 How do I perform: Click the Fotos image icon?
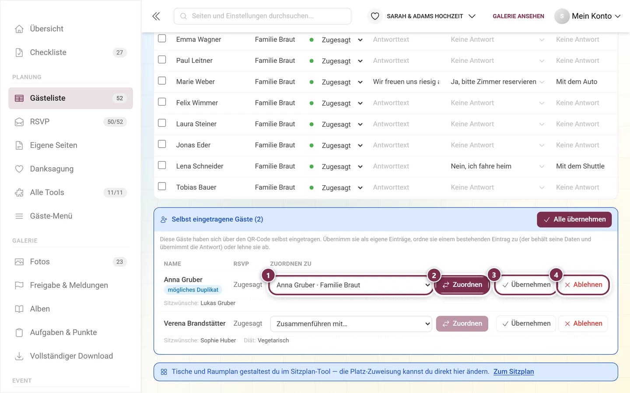coord(19,262)
